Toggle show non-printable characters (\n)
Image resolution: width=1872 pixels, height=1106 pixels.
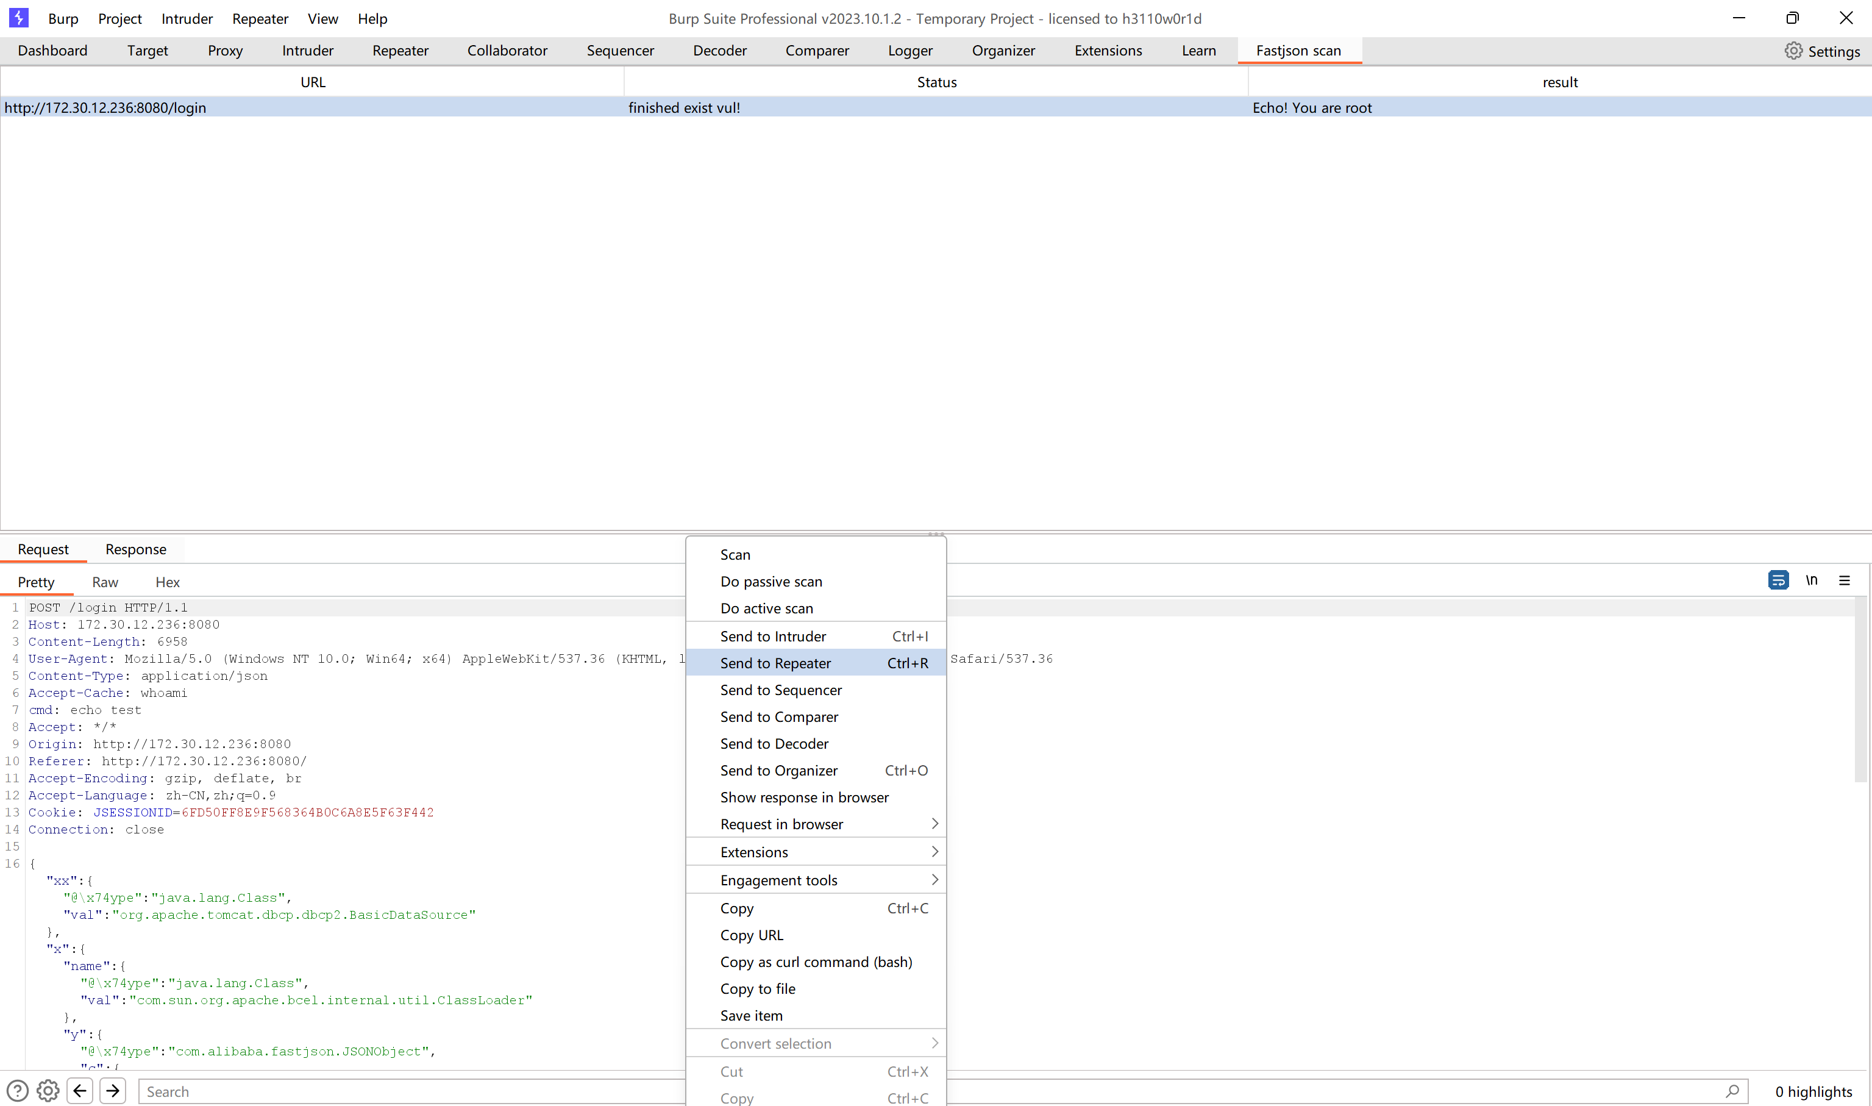click(x=1812, y=580)
